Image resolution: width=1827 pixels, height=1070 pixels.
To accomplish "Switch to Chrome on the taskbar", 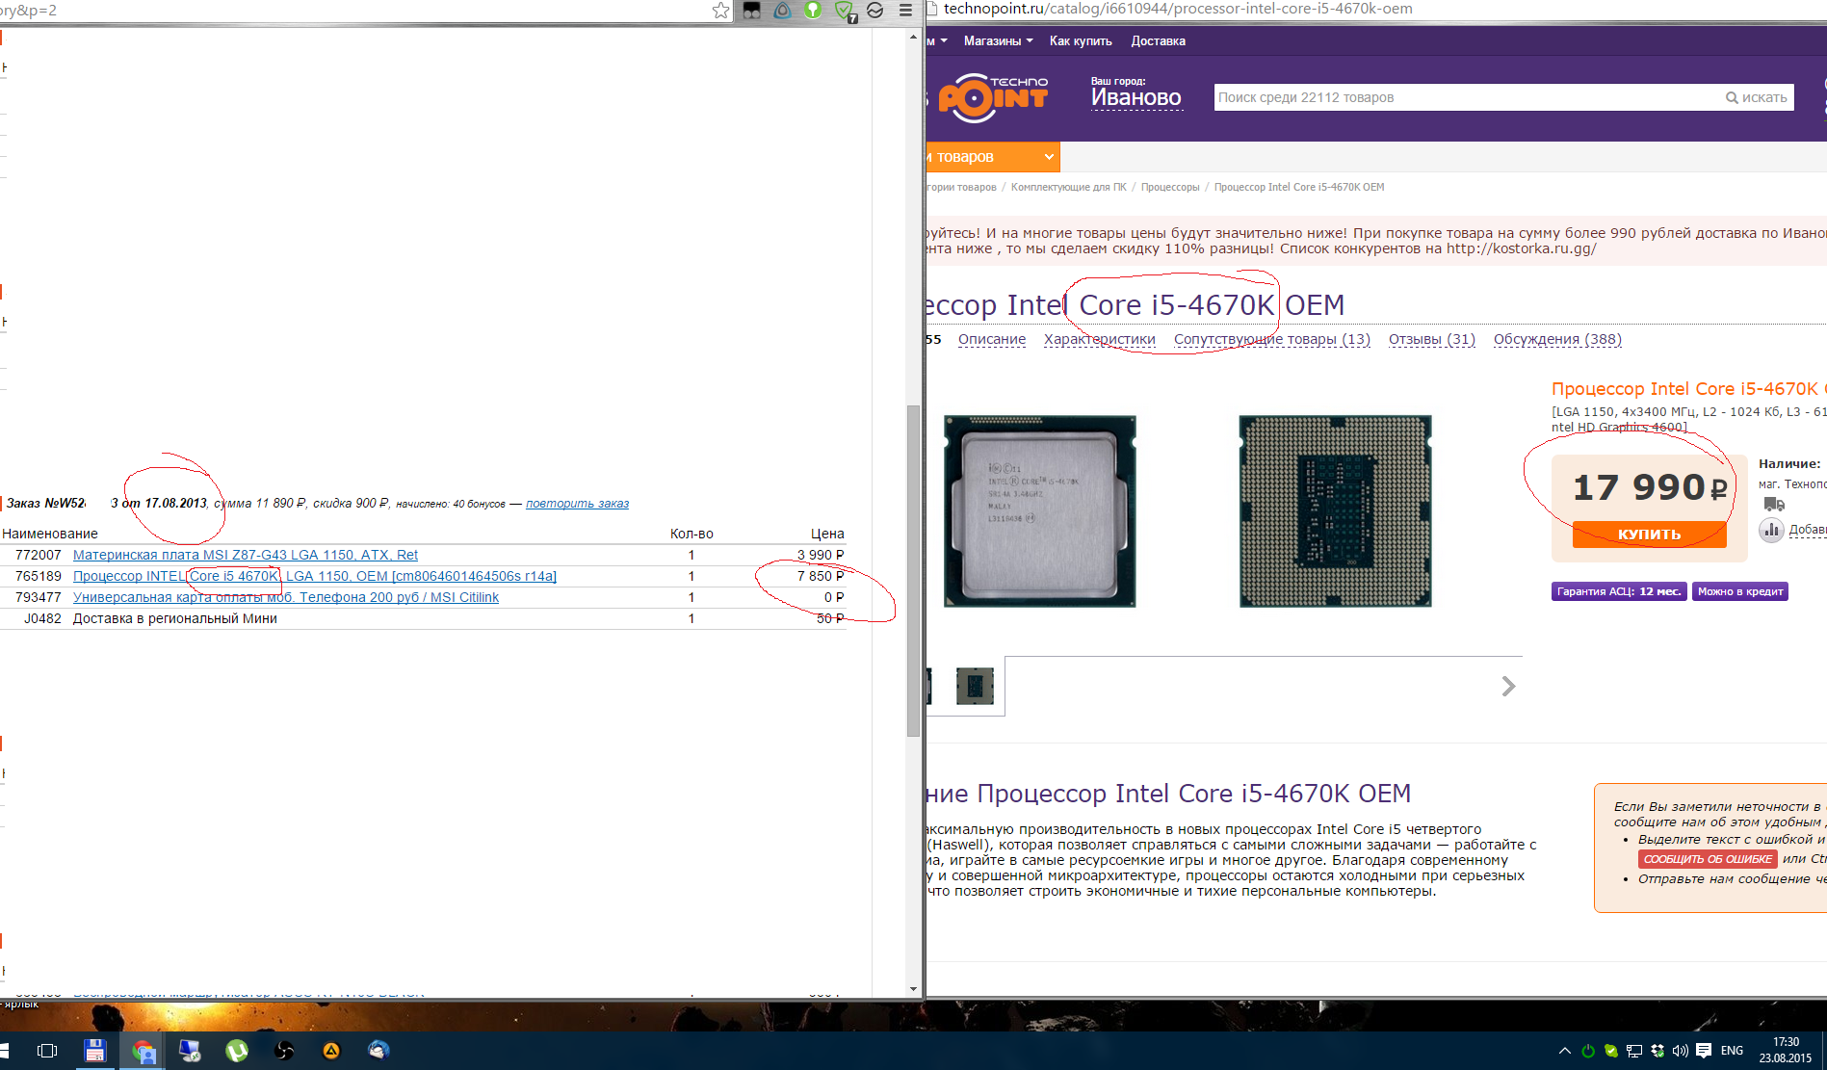I will (x=143, y=1051).
